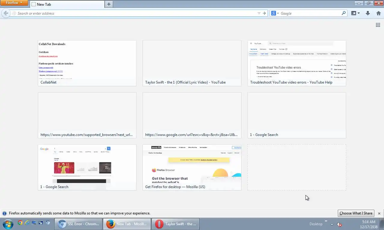Open the clock showing 5:14 AM
Viewport: 384px width, 230px height.
coord(368,224)
